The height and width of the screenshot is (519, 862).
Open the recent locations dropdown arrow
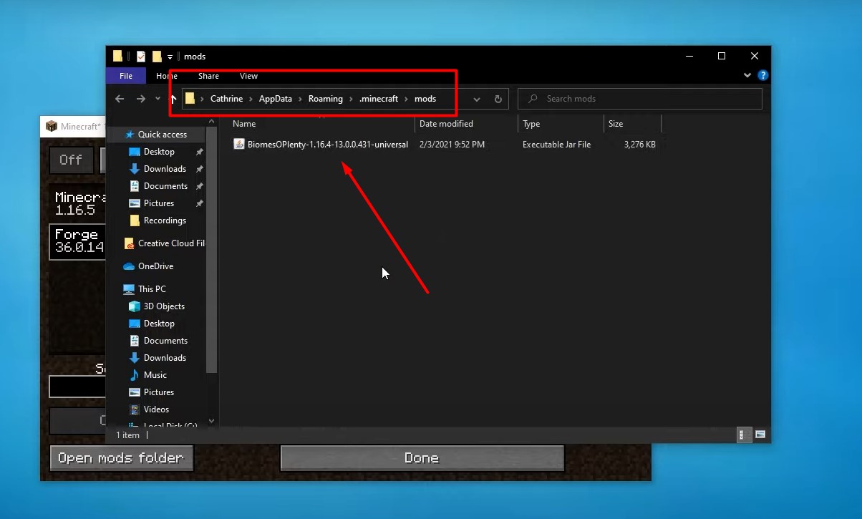(158, 99)
